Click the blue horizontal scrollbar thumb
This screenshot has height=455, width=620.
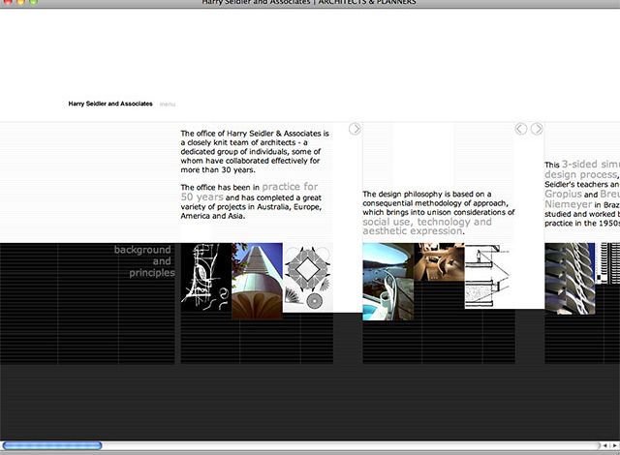52,446
